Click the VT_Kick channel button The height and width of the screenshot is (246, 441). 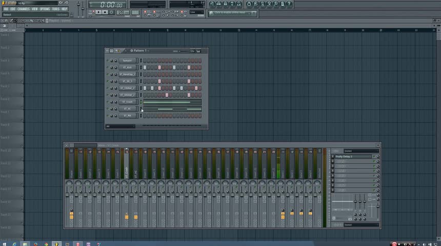click(127, 67)
